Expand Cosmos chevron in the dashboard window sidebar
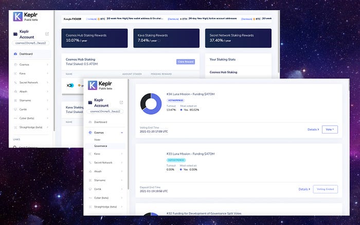The height and width of the screenshot is (225, 360). tap(47, 65)
